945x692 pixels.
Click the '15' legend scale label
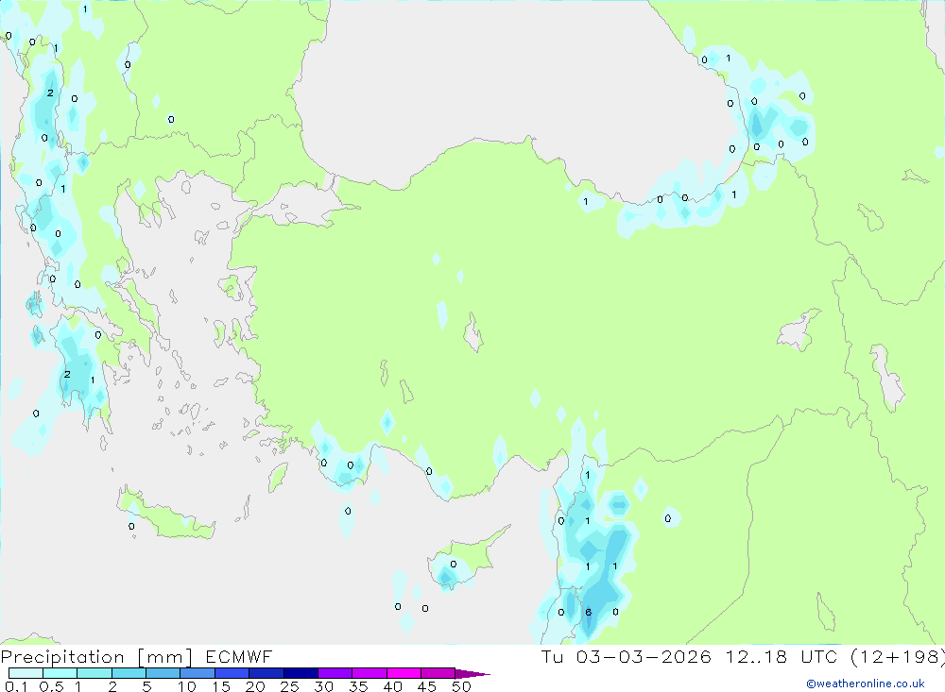coord(221,686)
